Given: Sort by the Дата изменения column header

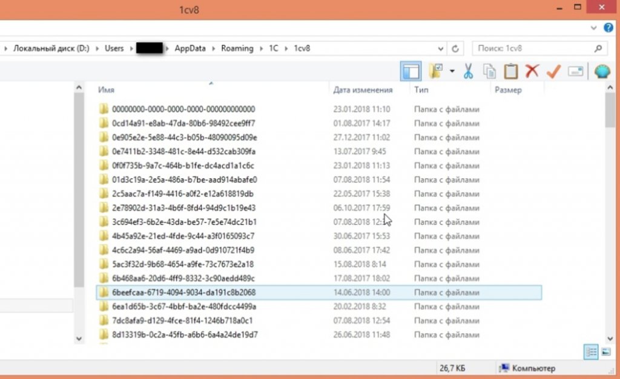Looking at the screenshot, I should [363, 90].
